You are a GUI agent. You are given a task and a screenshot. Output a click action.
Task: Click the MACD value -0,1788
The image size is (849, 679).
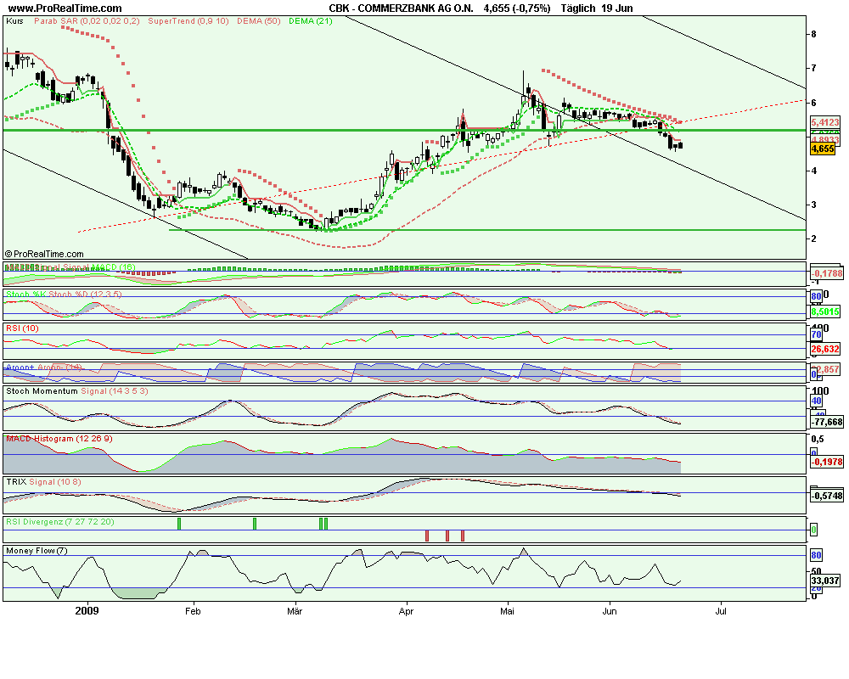click(x=827, y=273)
